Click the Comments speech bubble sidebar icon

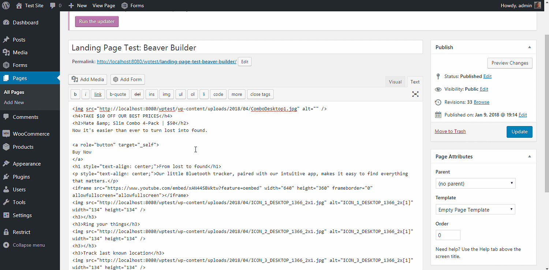[x=6, y=117]
